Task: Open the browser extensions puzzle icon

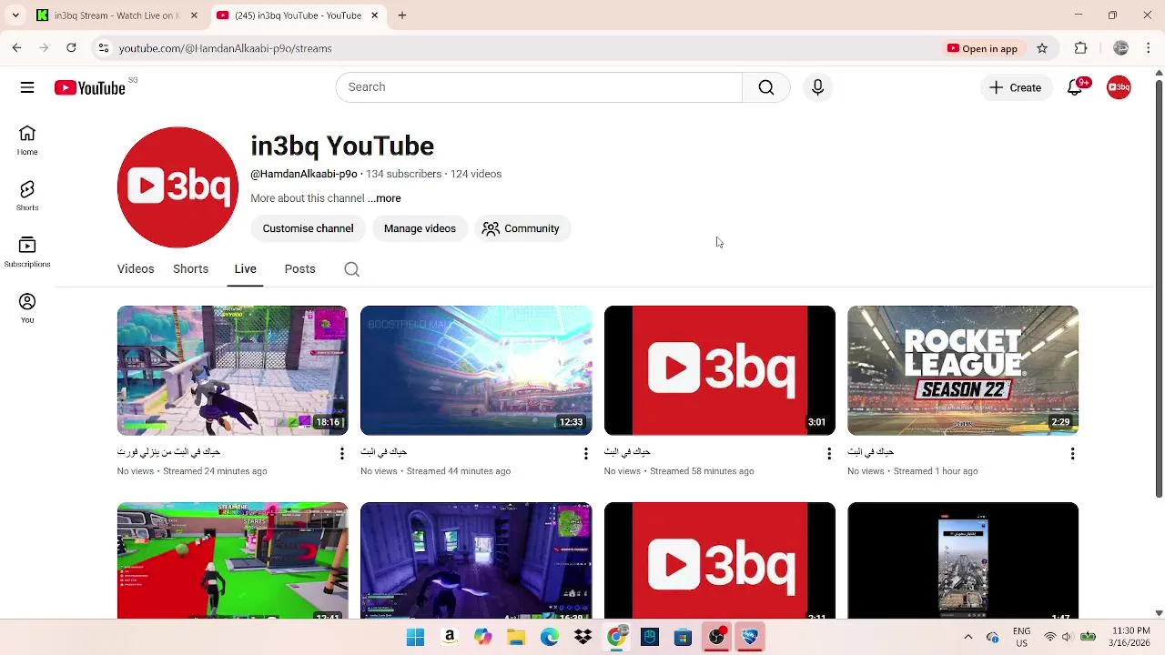Action: (x=1081, y=48)
